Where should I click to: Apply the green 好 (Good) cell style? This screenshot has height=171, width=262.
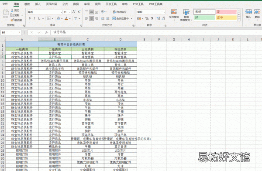tap(204, 17)
